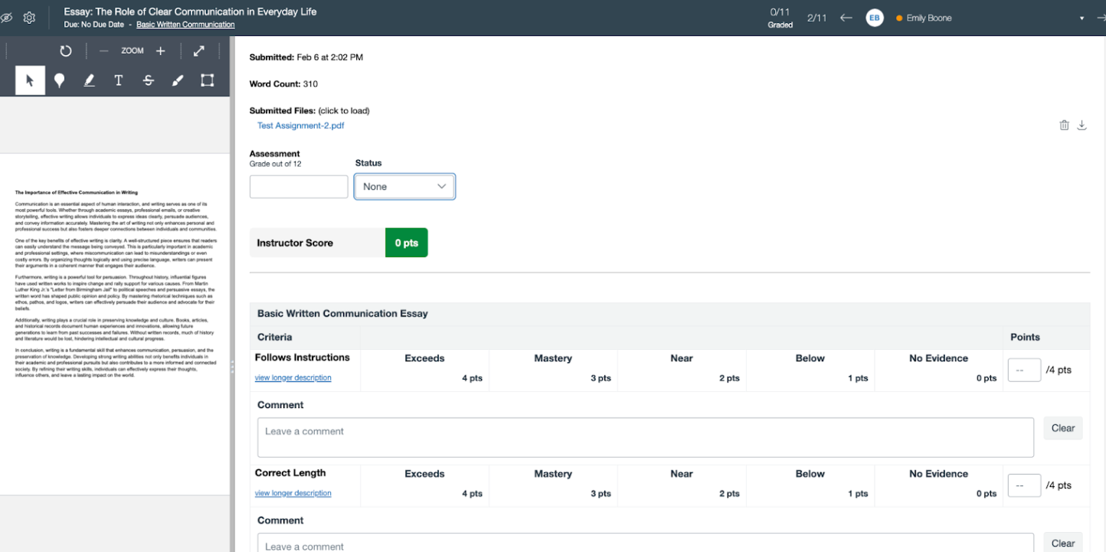Open SpeedGrader settings gear
The image size is (1106, 552).
[29, 18]
